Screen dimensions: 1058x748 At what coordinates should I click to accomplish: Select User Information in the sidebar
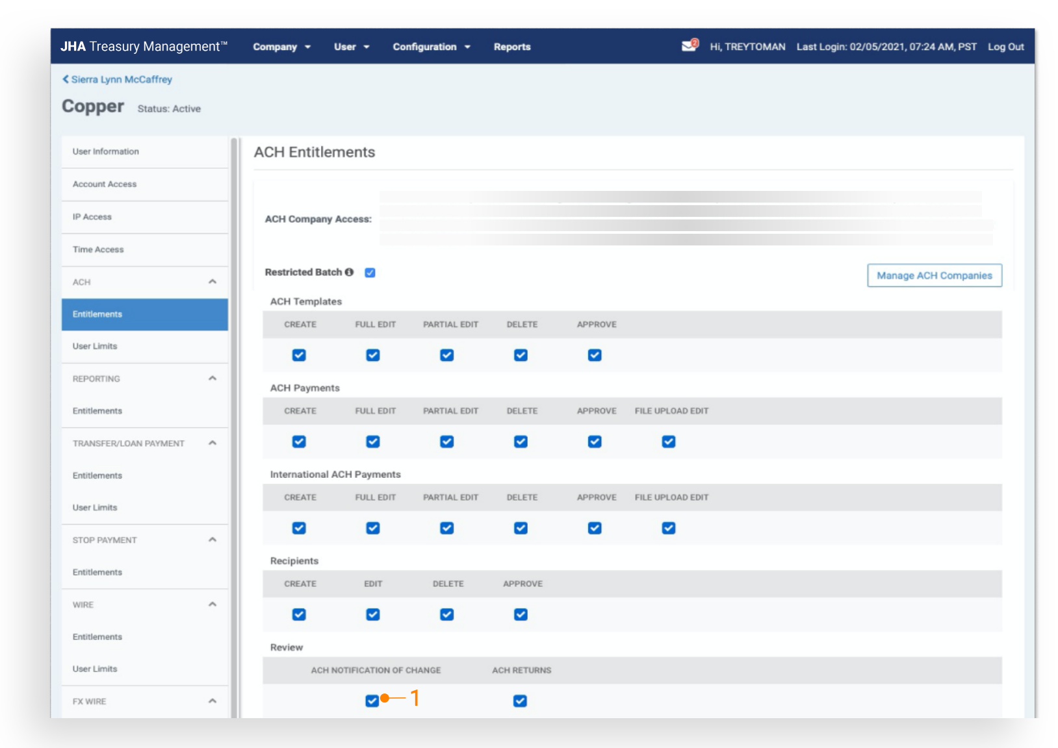click(106, 151)
